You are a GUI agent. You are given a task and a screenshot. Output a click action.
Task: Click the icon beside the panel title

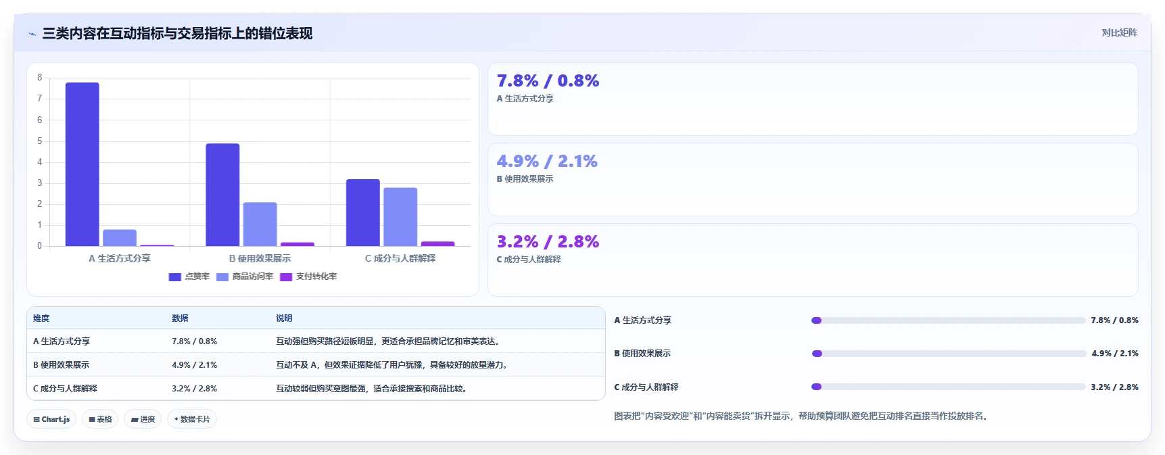coord(32,34)
